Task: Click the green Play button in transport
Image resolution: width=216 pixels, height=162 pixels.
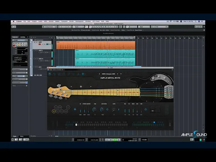Action: click(x=115, y=139)
